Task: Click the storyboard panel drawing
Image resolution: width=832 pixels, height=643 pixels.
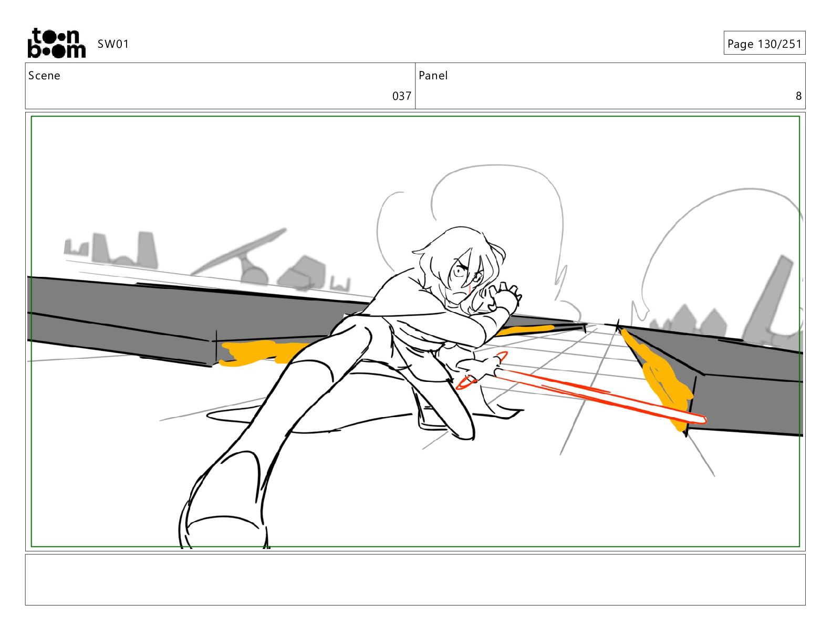Action: point(415,331)
